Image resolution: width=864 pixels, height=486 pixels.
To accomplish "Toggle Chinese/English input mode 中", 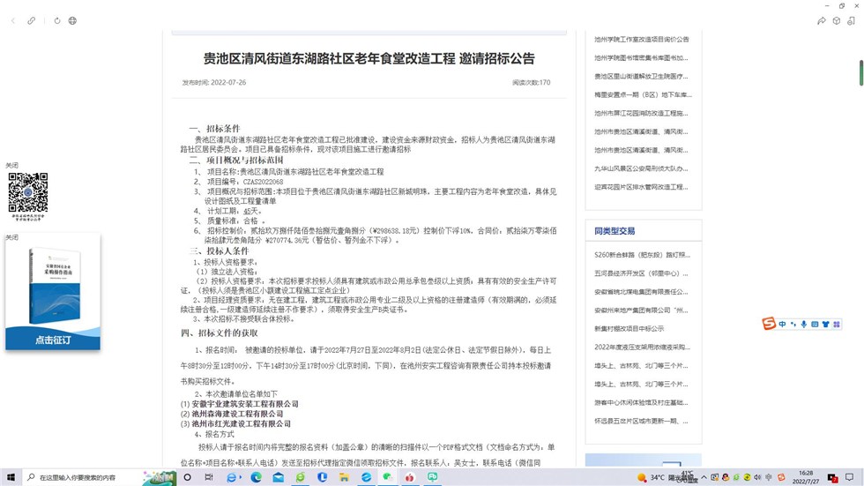I will 782,325.
